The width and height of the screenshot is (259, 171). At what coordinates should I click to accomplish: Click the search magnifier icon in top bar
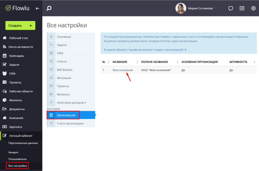tap(49, 8)
